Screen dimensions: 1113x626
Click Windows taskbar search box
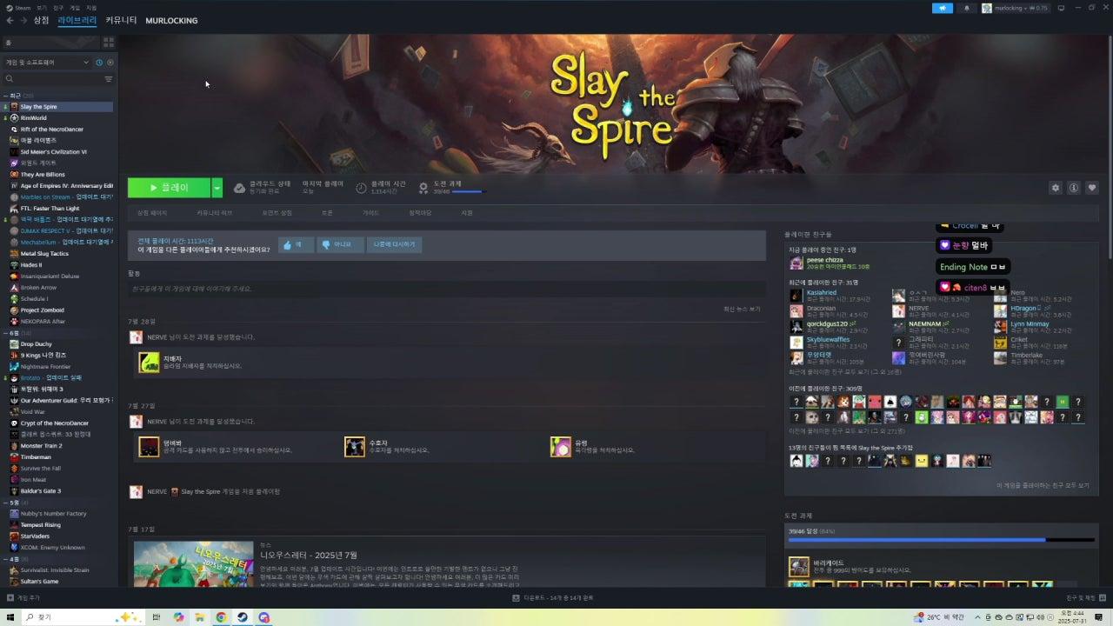83,617
